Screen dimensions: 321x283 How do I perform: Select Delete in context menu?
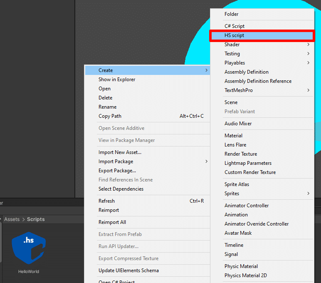[x=147, y=98]
